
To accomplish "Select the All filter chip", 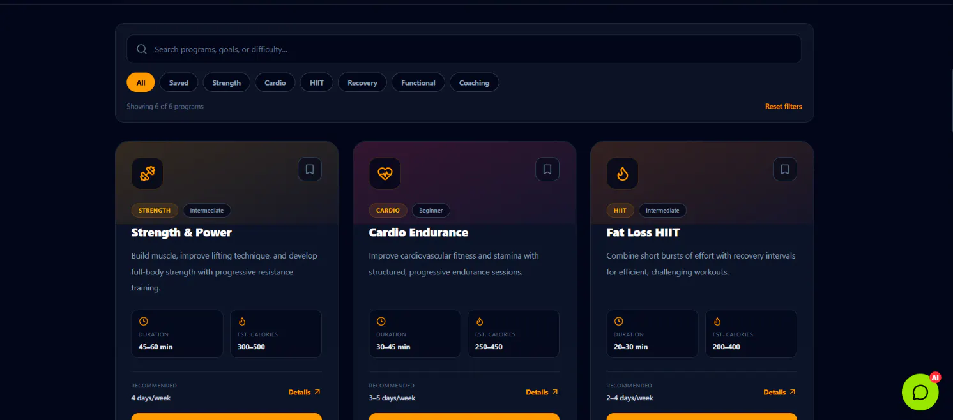I will (x=141, y=82).
